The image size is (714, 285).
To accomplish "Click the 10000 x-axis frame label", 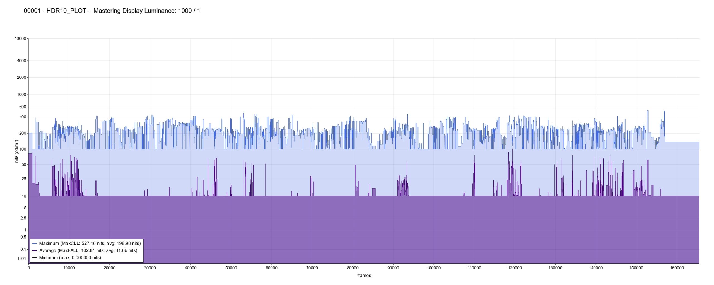I will (69, 268).
